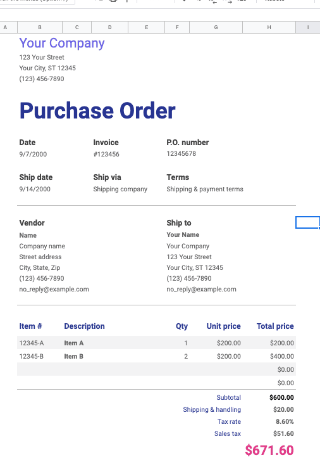Select column G header
Screen dimensions: 320x460
point(216,27)
